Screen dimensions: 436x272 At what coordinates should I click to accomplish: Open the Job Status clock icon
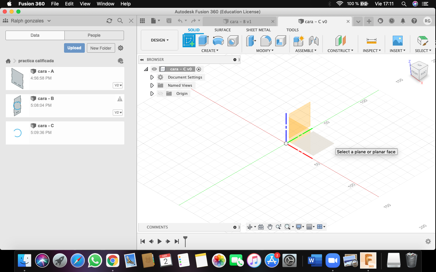click(x=392, y=21)
